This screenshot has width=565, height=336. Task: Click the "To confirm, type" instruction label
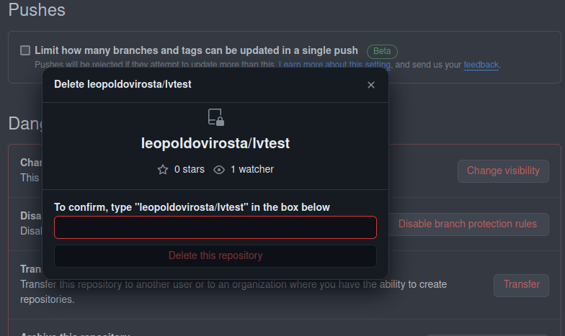click(x=192, y=207)
